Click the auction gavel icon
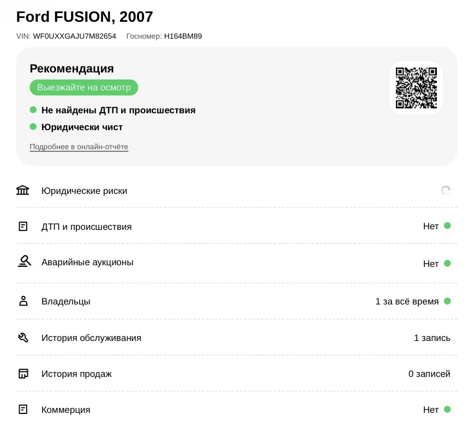This screenshot has width=469, height=445. 24,261
